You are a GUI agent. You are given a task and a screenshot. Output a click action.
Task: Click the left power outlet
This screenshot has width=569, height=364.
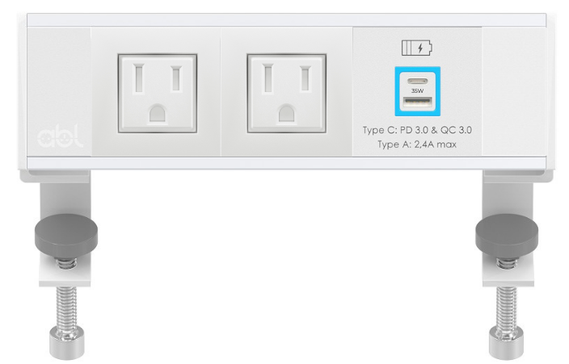pyautogui.click(x=158, y=94)
